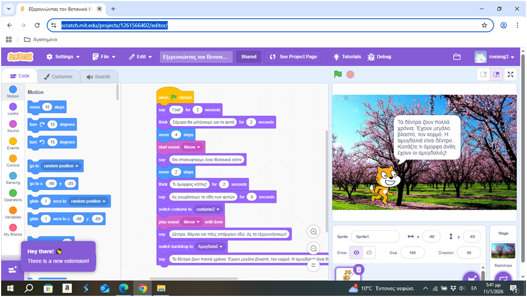Switch to small stage layout
This screenshot has height=297, width=527.
(483, 74)
